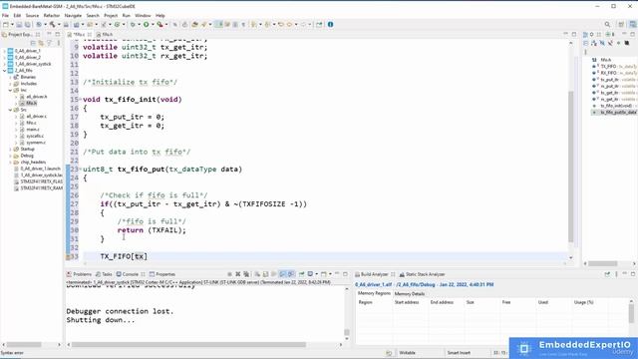Click the Open Console icon in console toolbar
This screenshot has height=359, width=638.
(324, 274)
